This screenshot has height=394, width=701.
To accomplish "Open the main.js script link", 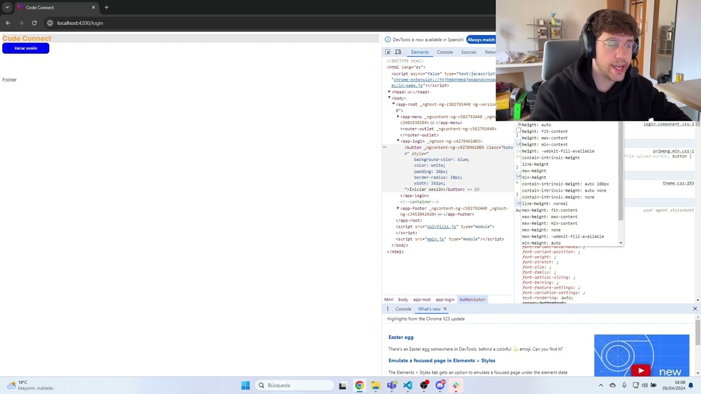I will click(435, 239).
